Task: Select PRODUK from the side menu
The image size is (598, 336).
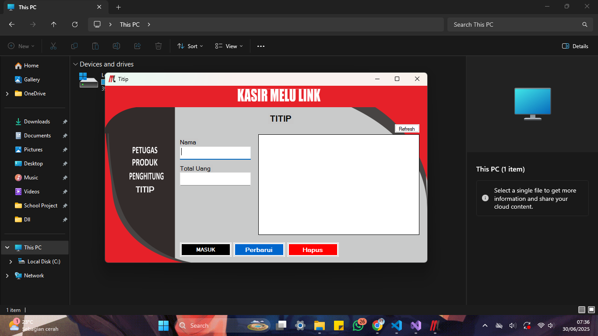Action: click(x=145, y=163)
